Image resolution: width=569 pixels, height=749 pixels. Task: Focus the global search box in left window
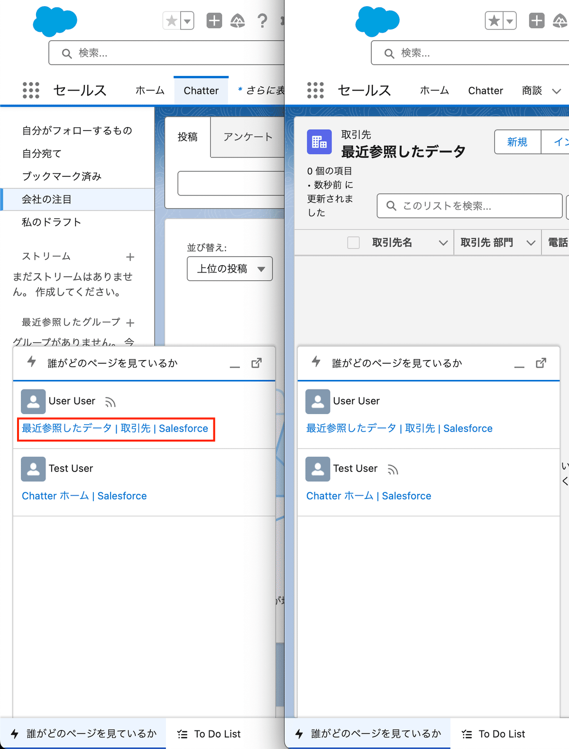coord(166,53)
